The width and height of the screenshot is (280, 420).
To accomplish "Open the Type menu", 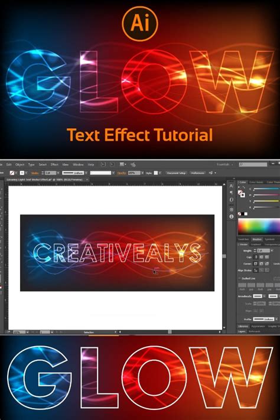I will pos(31,164).
